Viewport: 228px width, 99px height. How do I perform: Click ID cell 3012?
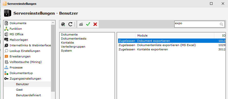(x=222, y=49)
